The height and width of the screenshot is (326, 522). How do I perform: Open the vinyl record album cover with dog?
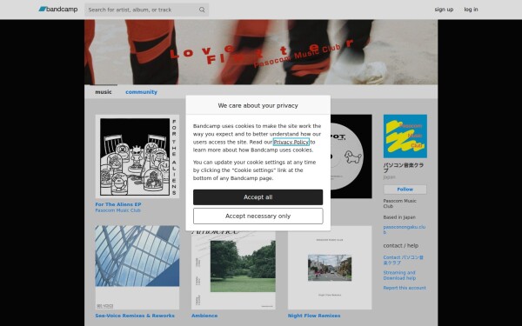click(x=351, y=156)
